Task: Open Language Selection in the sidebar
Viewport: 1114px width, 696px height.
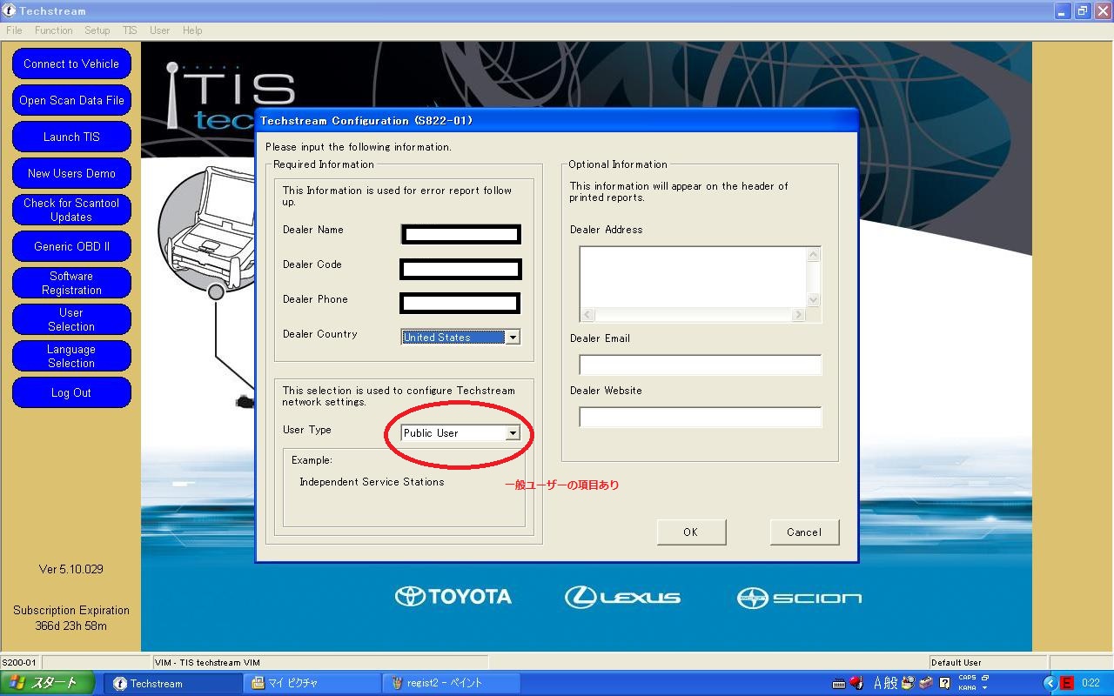Action: pos(71,356)
